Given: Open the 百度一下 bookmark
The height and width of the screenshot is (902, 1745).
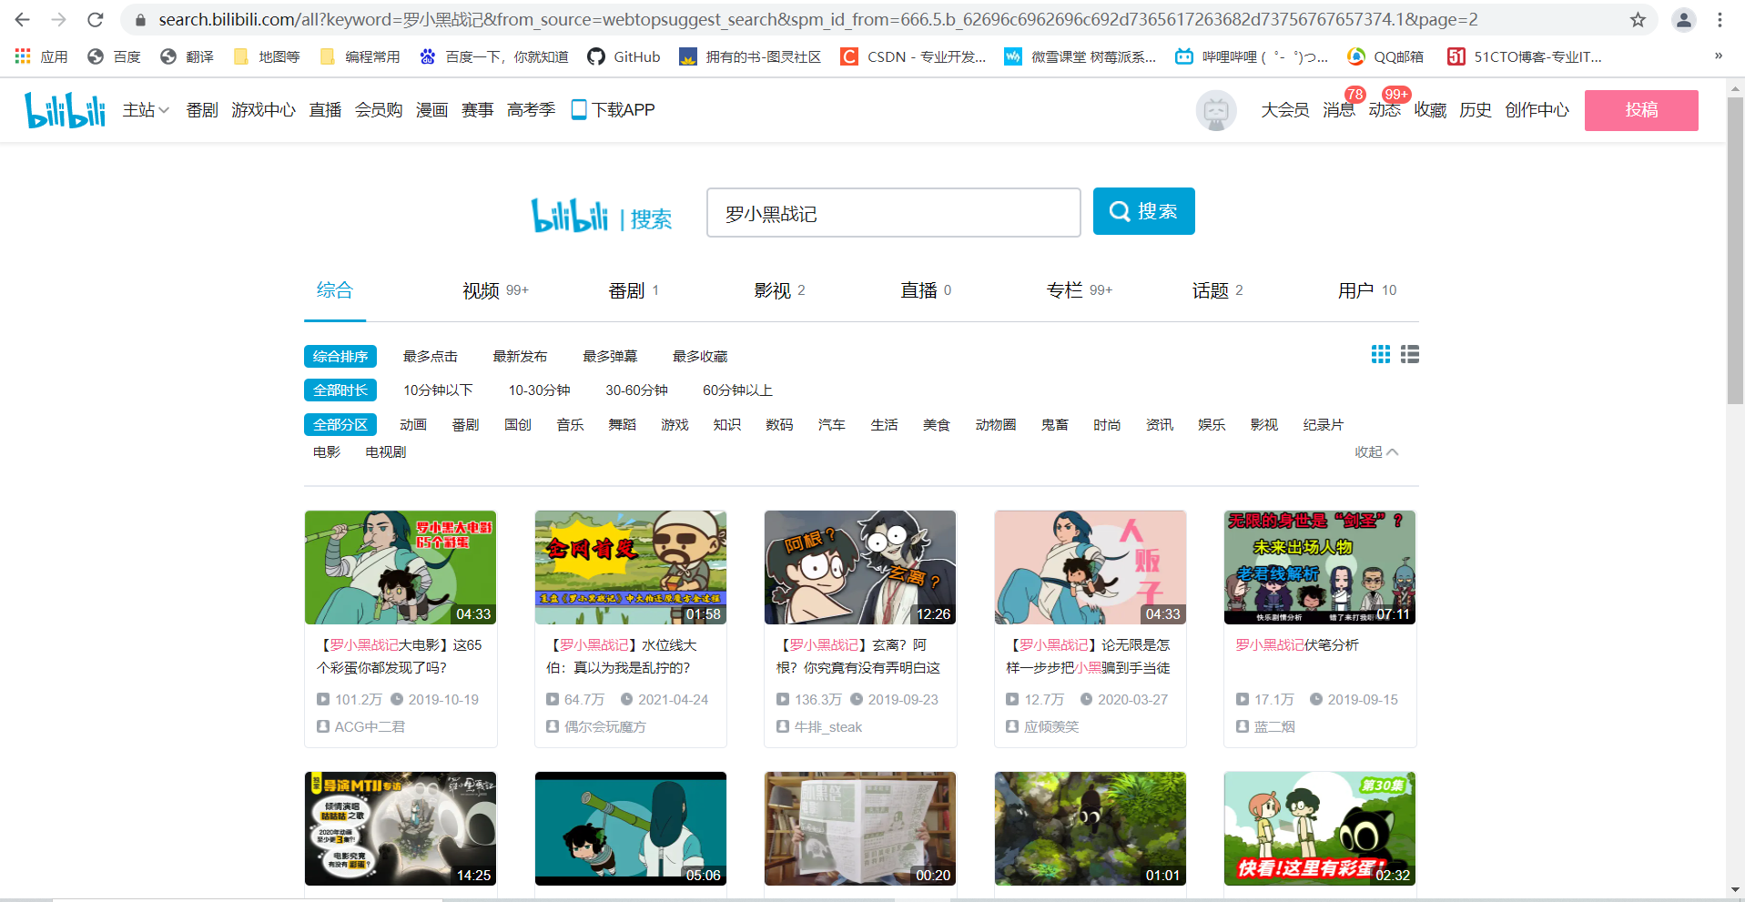Looking at the screenshot, I should pos(493,56).
